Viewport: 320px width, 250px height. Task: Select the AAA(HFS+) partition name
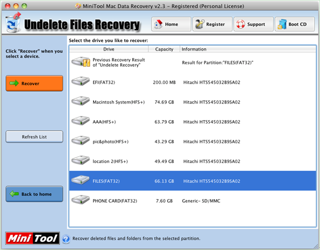click(104, 122)
